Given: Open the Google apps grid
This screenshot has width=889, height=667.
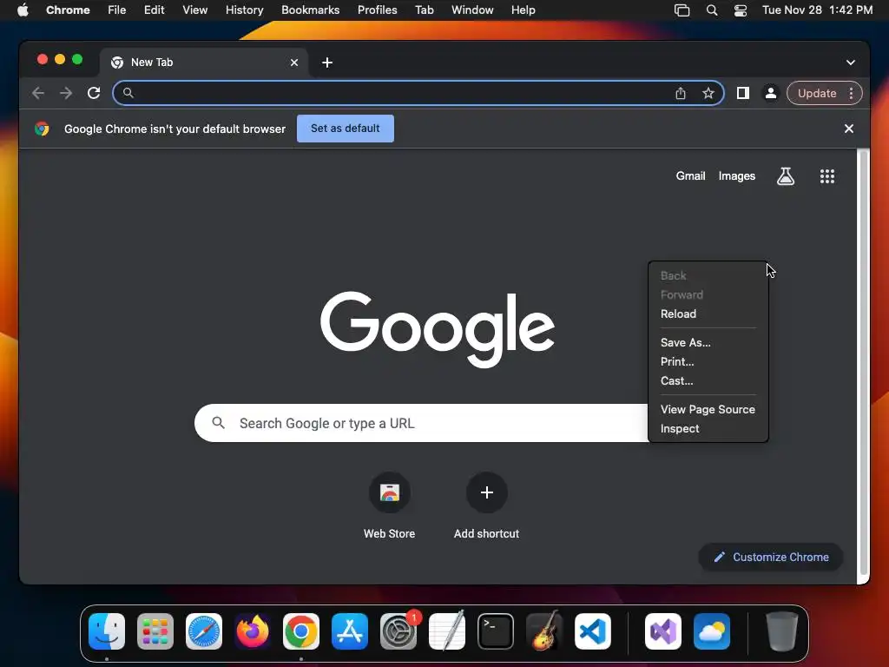Looking at the screenshot, I should pyautogui.click(x=827, y=176).
